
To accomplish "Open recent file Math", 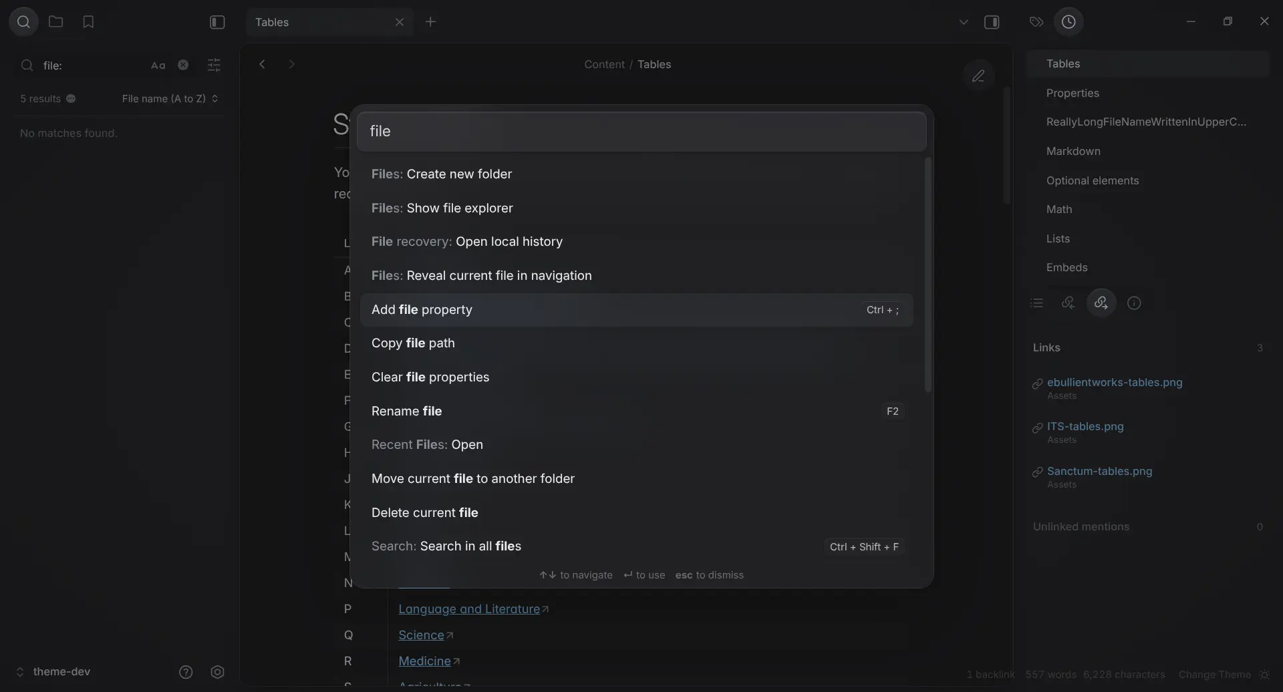I will click(1147, 210).
